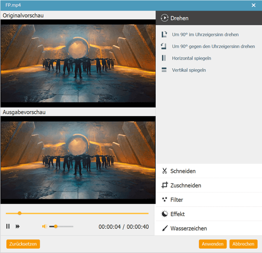The height and width of the screenshot is (253, 262).
Task: Click the scissors icon beside Schneiden
Action: [x=164, y=171]
